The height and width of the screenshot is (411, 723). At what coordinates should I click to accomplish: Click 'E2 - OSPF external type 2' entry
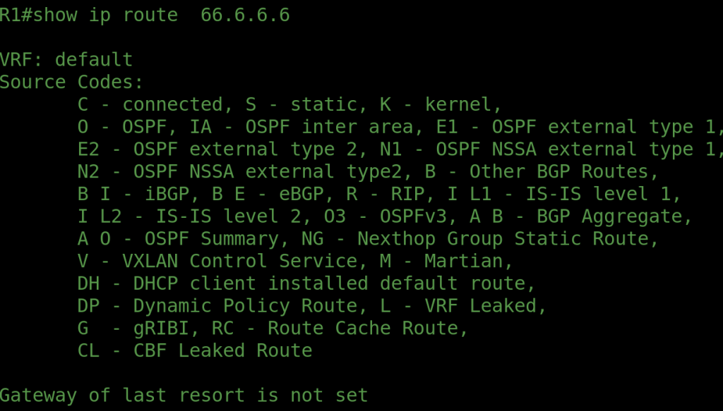click(x=205, y=149)
